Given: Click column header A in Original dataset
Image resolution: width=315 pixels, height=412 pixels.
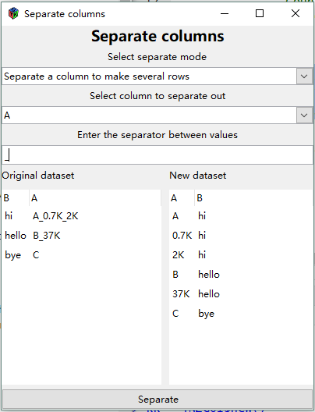Looking at the screenshot, I should [x=95, y=198].
